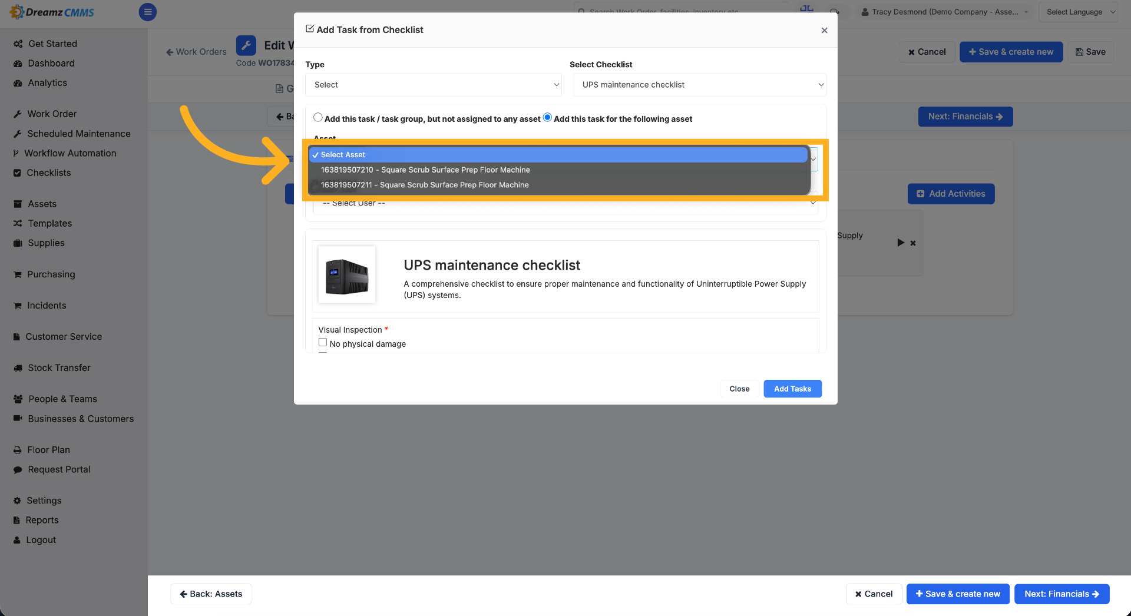The width and height of the screenshot is (1131, 616).
Task: Check No physical damage checkbox
Action: click(323, 342)
